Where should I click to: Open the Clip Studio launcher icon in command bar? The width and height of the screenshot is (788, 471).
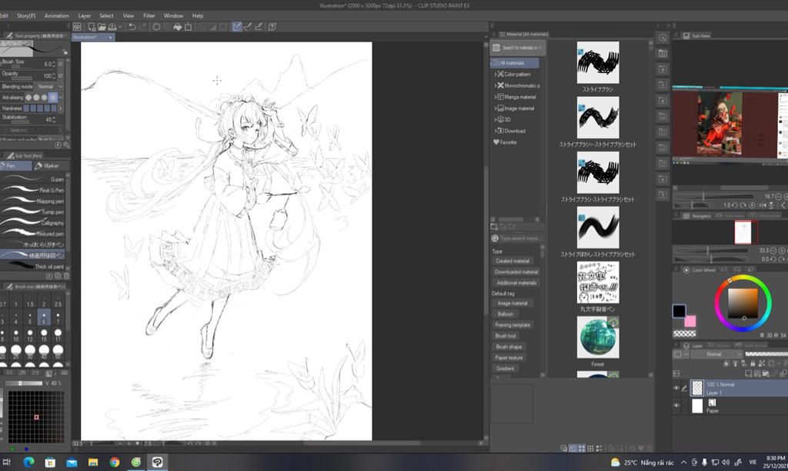click(x=77, y=27)
